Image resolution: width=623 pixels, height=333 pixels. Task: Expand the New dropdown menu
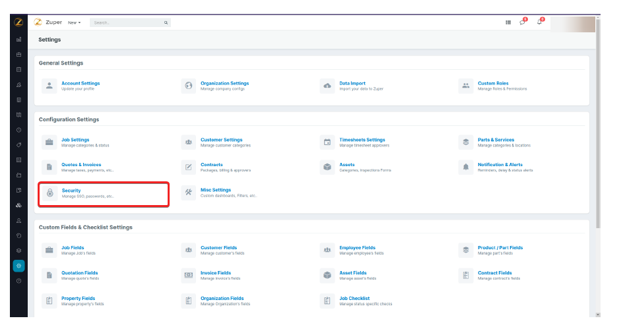click(x=74, y=22)
